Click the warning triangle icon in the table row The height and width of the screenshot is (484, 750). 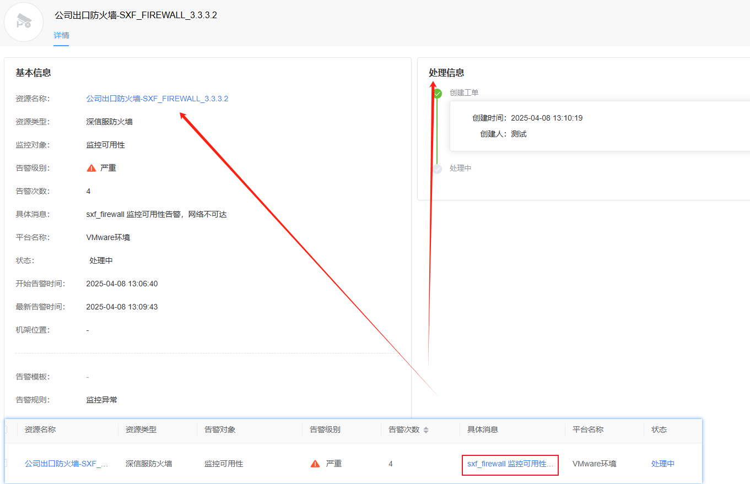(315, 464)
